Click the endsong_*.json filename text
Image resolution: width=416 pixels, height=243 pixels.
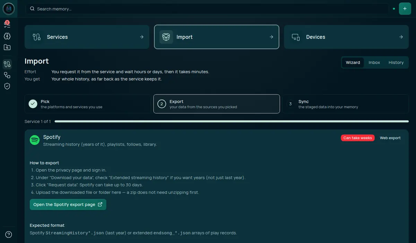pyautogui.click(x=172, y=233)
